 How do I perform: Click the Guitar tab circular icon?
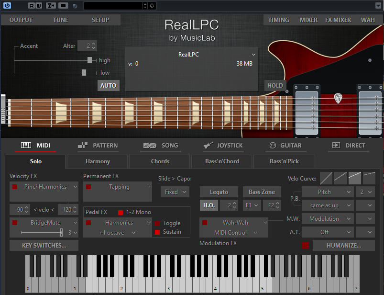[x=273, y=146]
